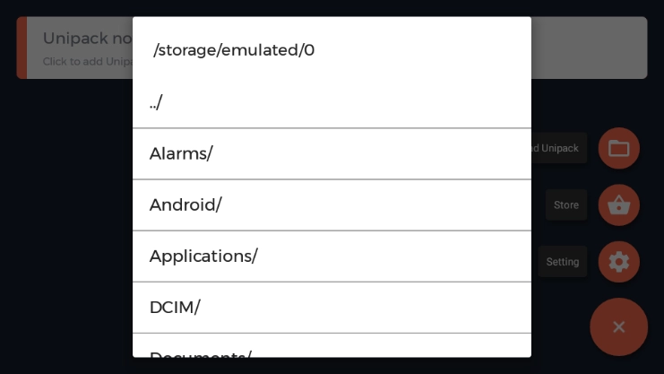The image size is (664, 374).
Task: Open the Store basket icon button
Action: click(x=618, y=205)
